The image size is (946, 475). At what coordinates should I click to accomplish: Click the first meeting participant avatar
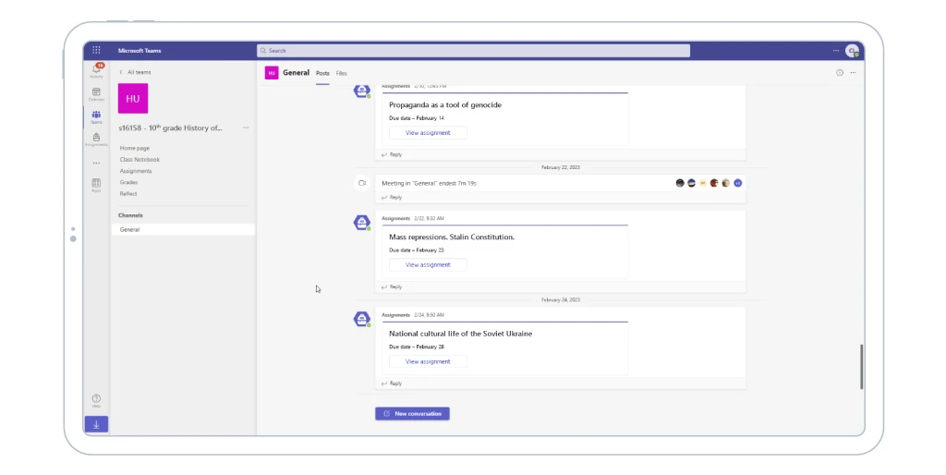[680, 183]
